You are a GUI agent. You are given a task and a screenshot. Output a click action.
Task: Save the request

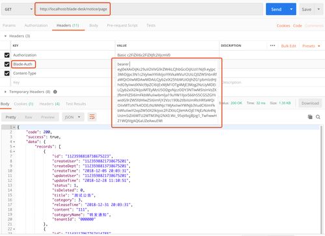pyautogui.click(x=307, y=9)
